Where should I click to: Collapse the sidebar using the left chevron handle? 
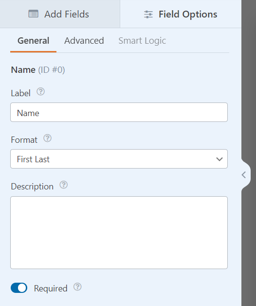(244, 175)
